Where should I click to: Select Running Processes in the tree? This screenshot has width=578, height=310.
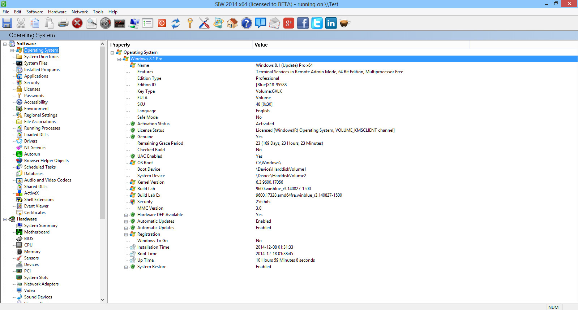(x=42, y=128)
